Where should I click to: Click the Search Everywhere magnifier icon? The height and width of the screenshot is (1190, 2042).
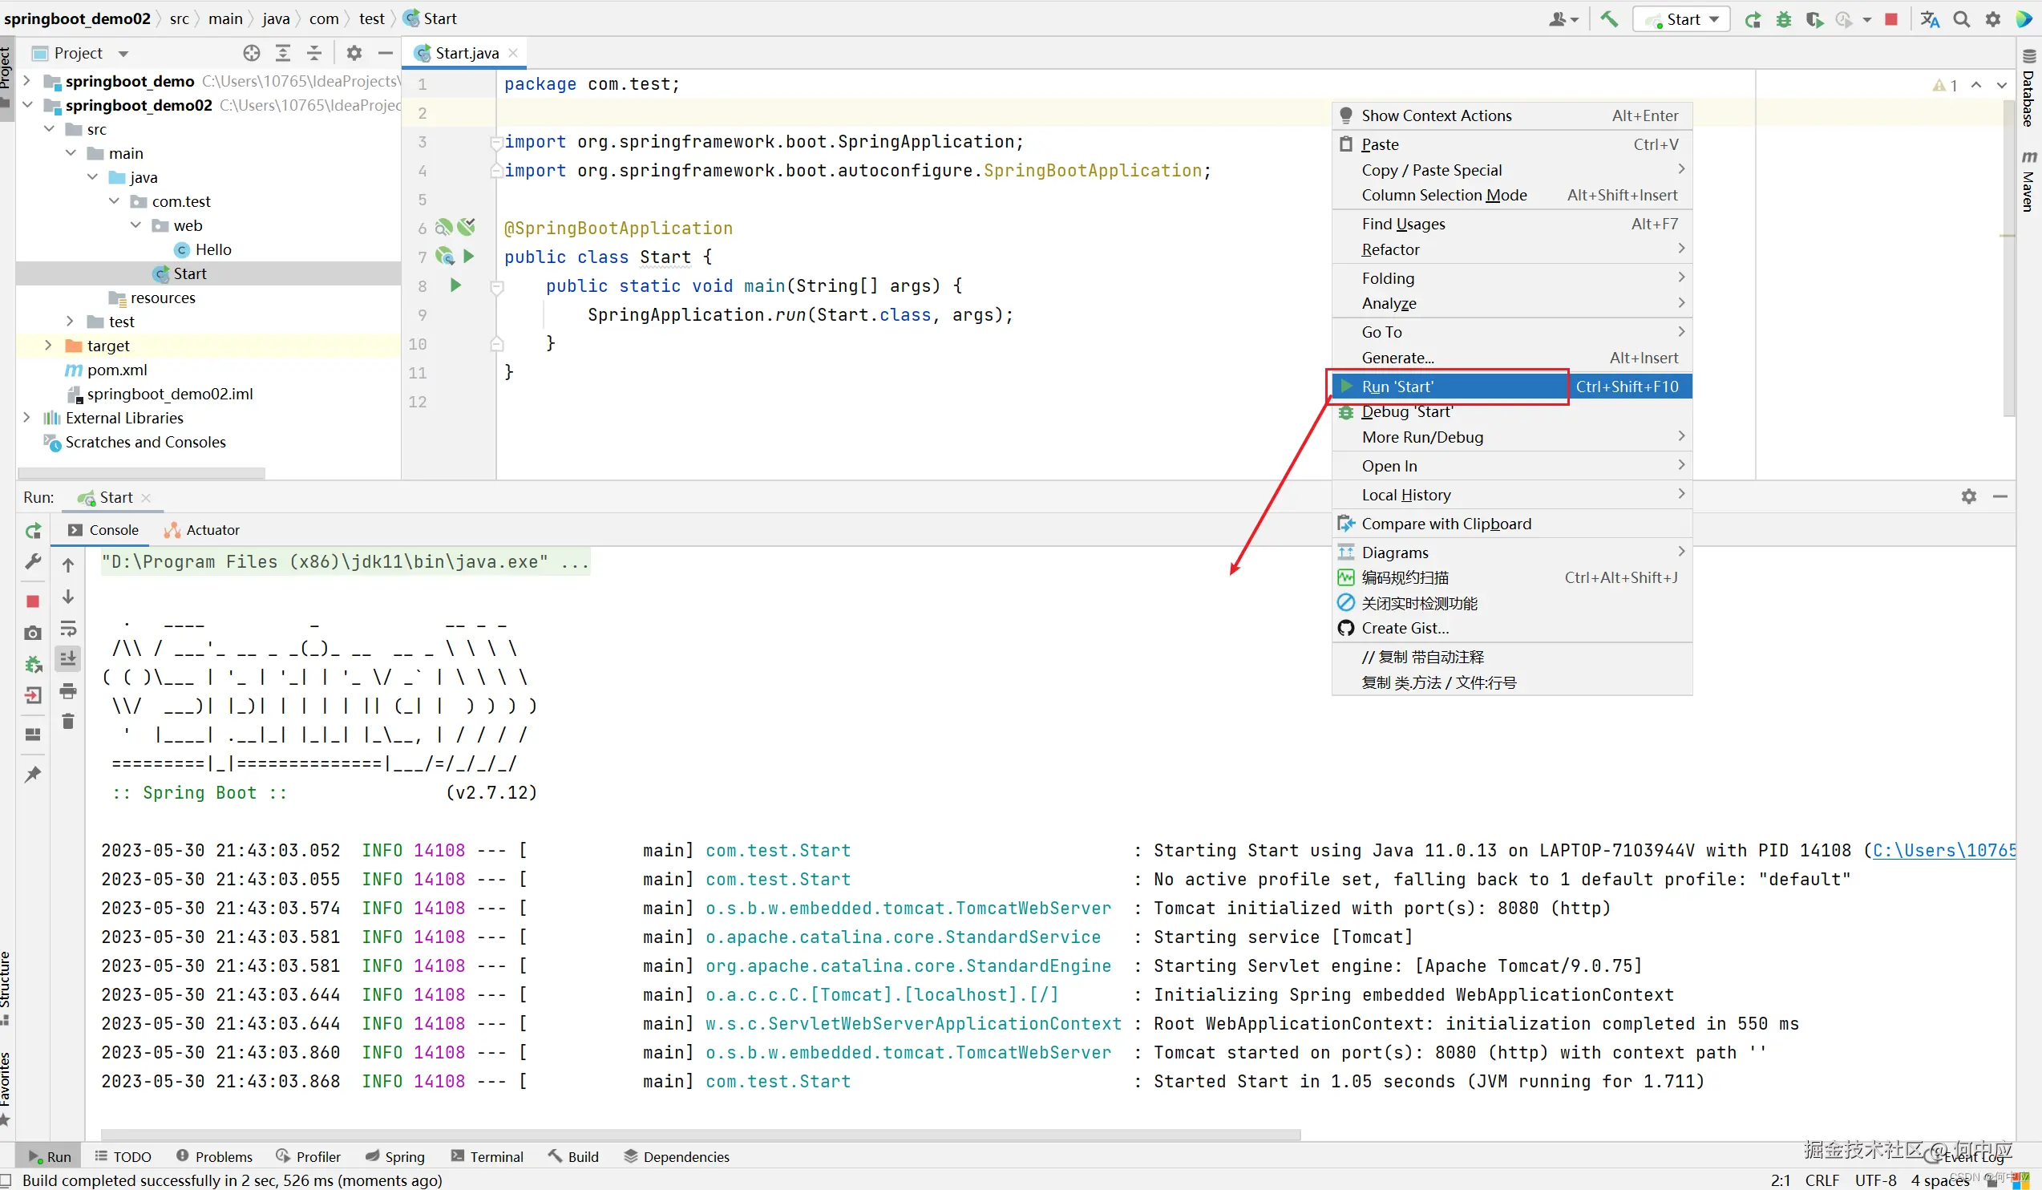point(1962,19)
